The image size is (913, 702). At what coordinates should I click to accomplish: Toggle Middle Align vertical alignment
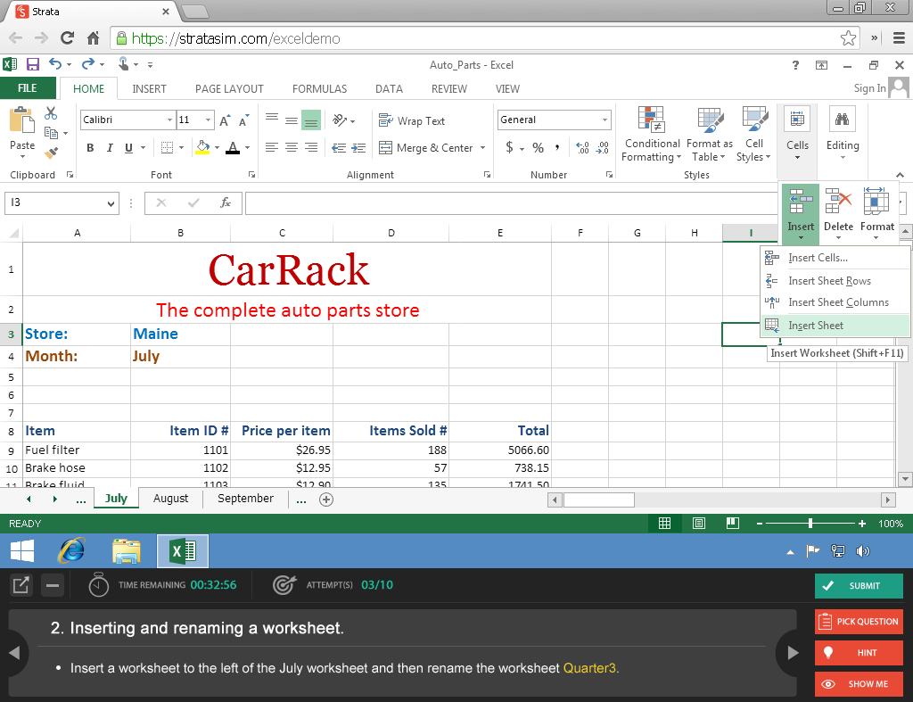[x=292, y=120]
